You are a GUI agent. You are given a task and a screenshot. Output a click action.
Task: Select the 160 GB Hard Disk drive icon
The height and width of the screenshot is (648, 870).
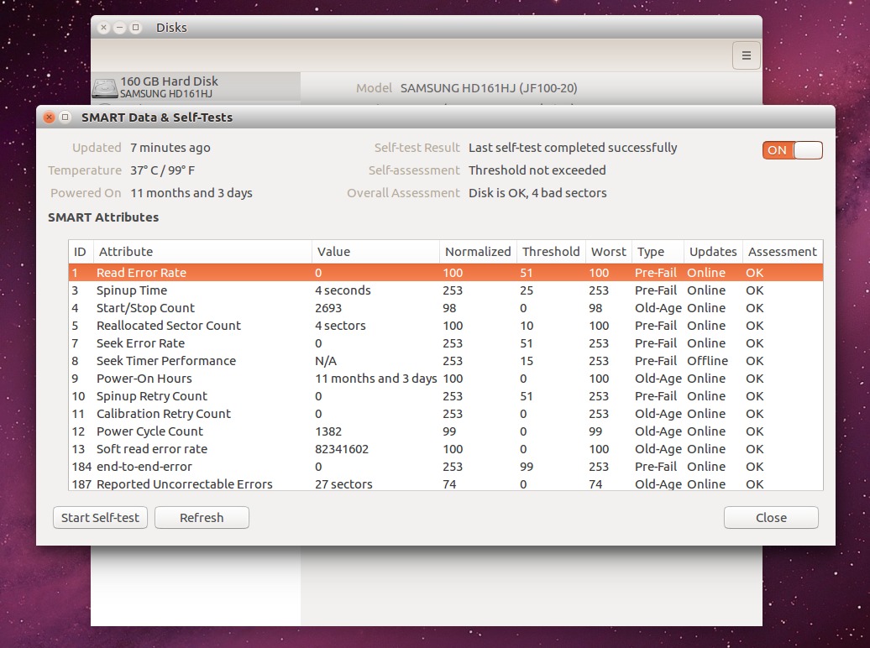[x=104, y=86]
